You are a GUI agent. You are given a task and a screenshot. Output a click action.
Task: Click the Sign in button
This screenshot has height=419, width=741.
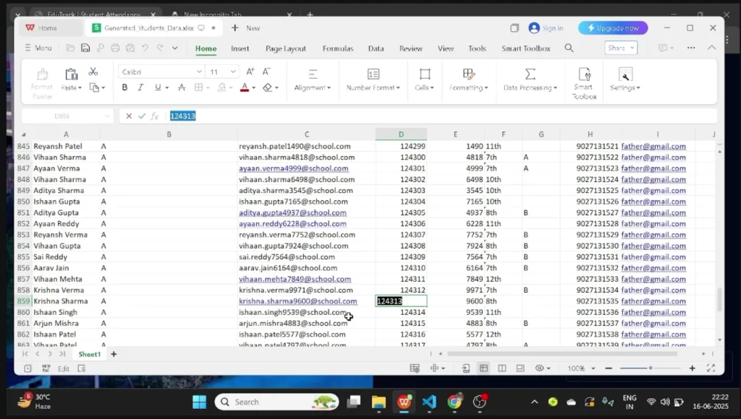coord(546,28)
